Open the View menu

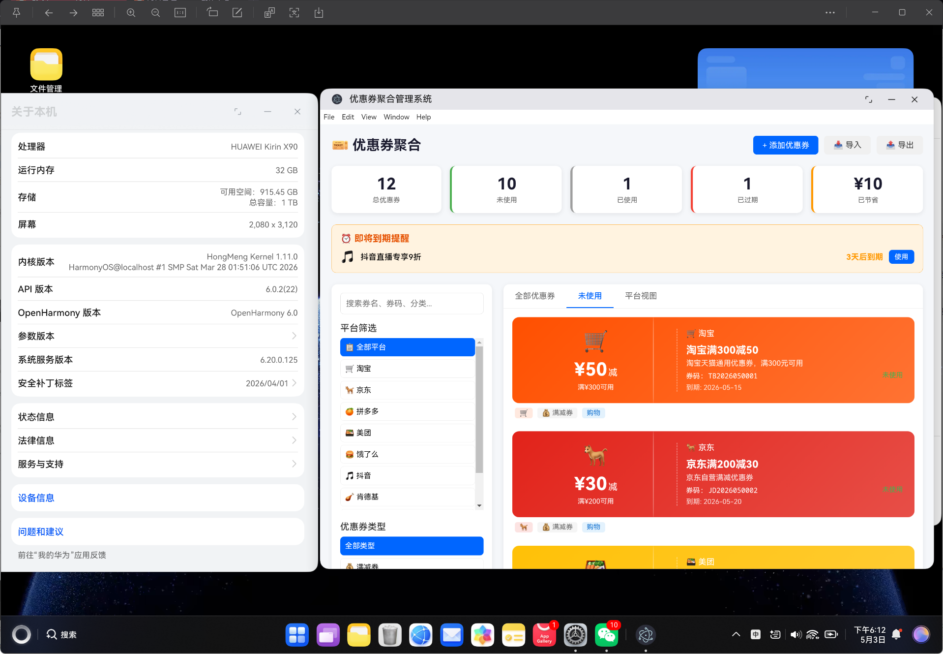click(x=369, y=117)
